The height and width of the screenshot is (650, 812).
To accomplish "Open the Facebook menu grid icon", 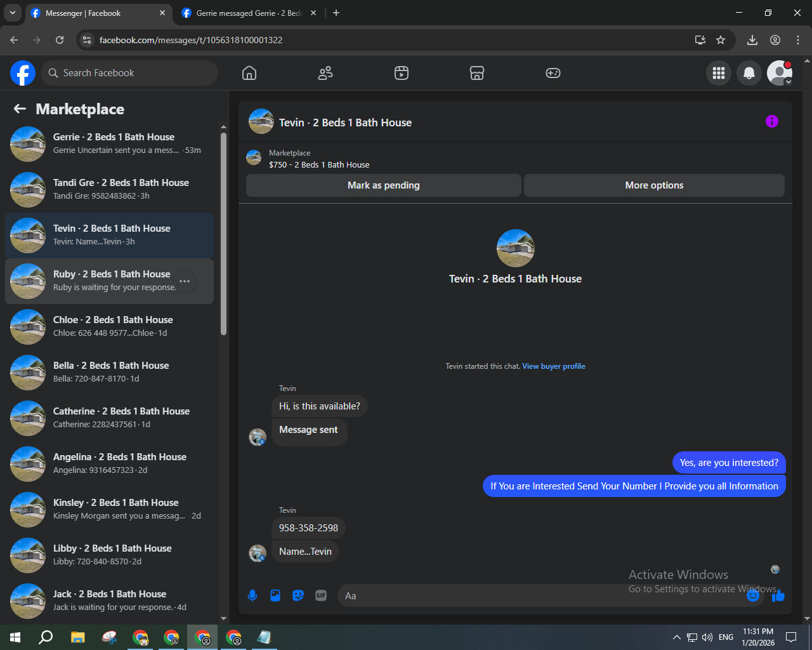I will point(719,73).
